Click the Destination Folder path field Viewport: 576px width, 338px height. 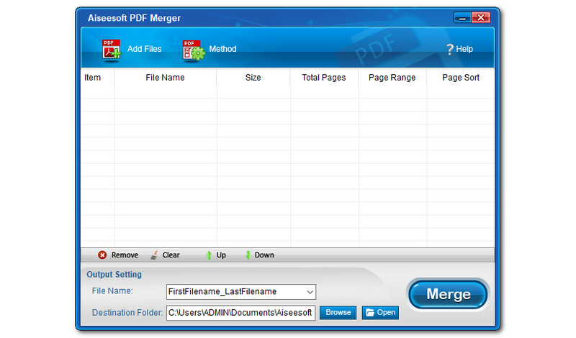[241, 313]
